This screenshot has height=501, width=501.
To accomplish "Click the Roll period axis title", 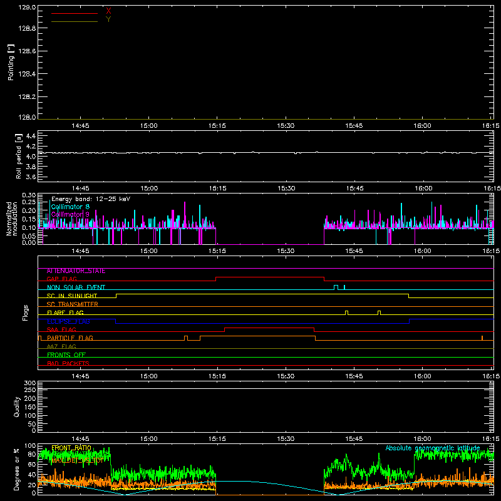I will point(19,156).
